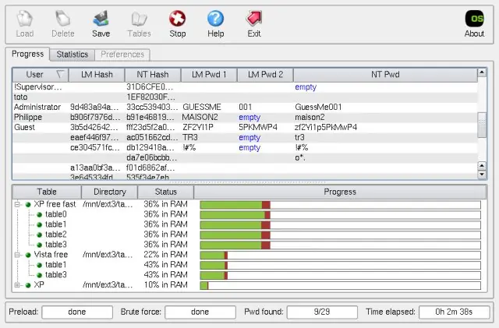This screenshot has width=499, height=328.
Task: Select the Administrator user row
Action: 245,108
